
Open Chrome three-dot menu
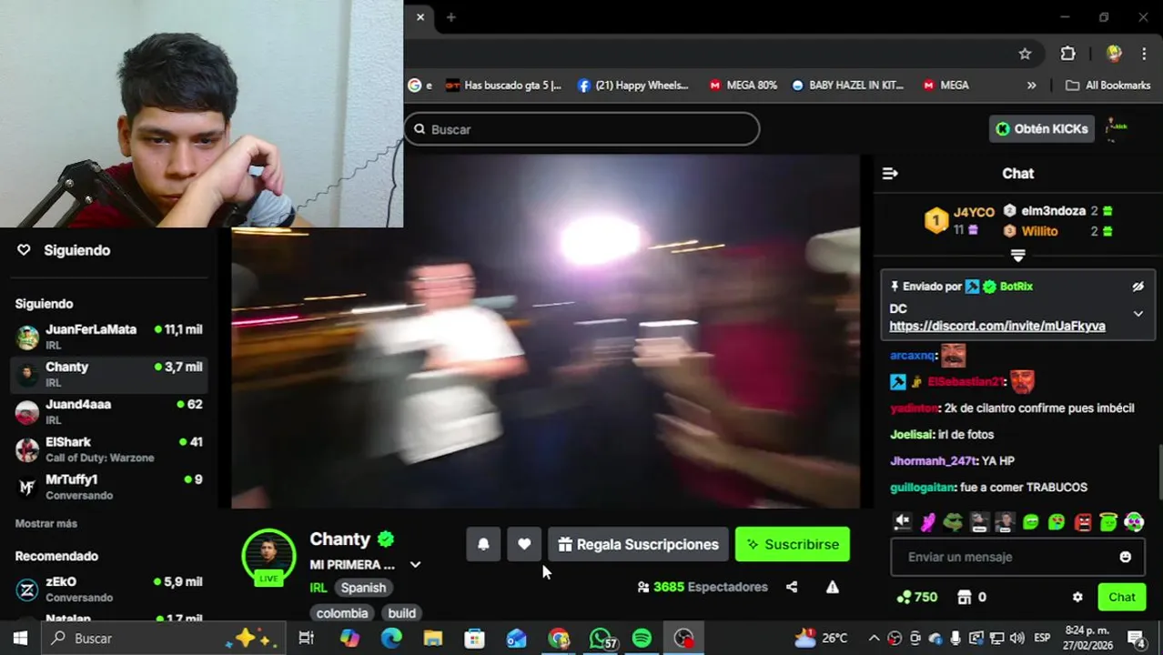coord(1145,54)
